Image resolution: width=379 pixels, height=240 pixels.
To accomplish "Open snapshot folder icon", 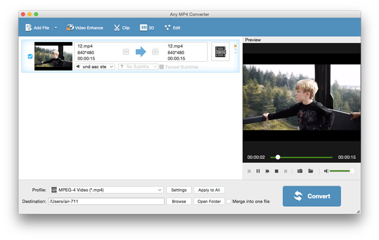I will [x=311, y=171].
